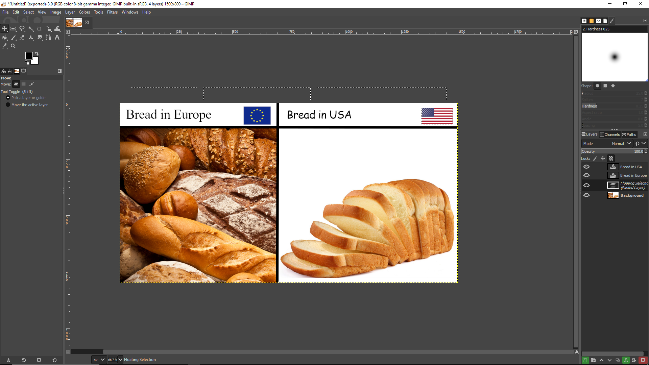Choose 'Pick a layer or guide' option

pos(26,98)
